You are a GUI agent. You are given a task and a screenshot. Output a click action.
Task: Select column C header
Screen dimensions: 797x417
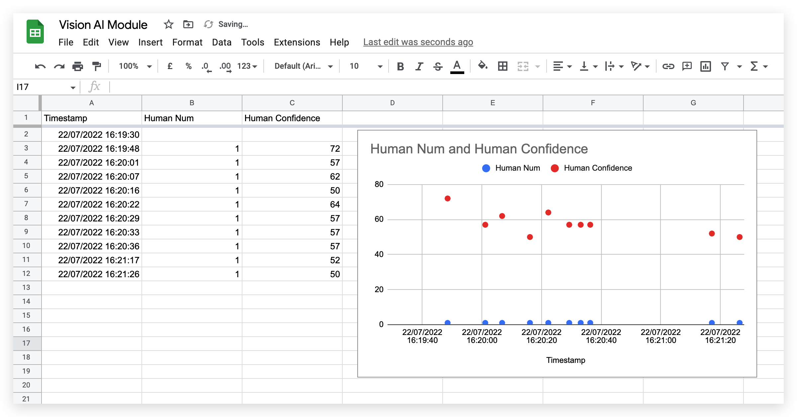292,103
